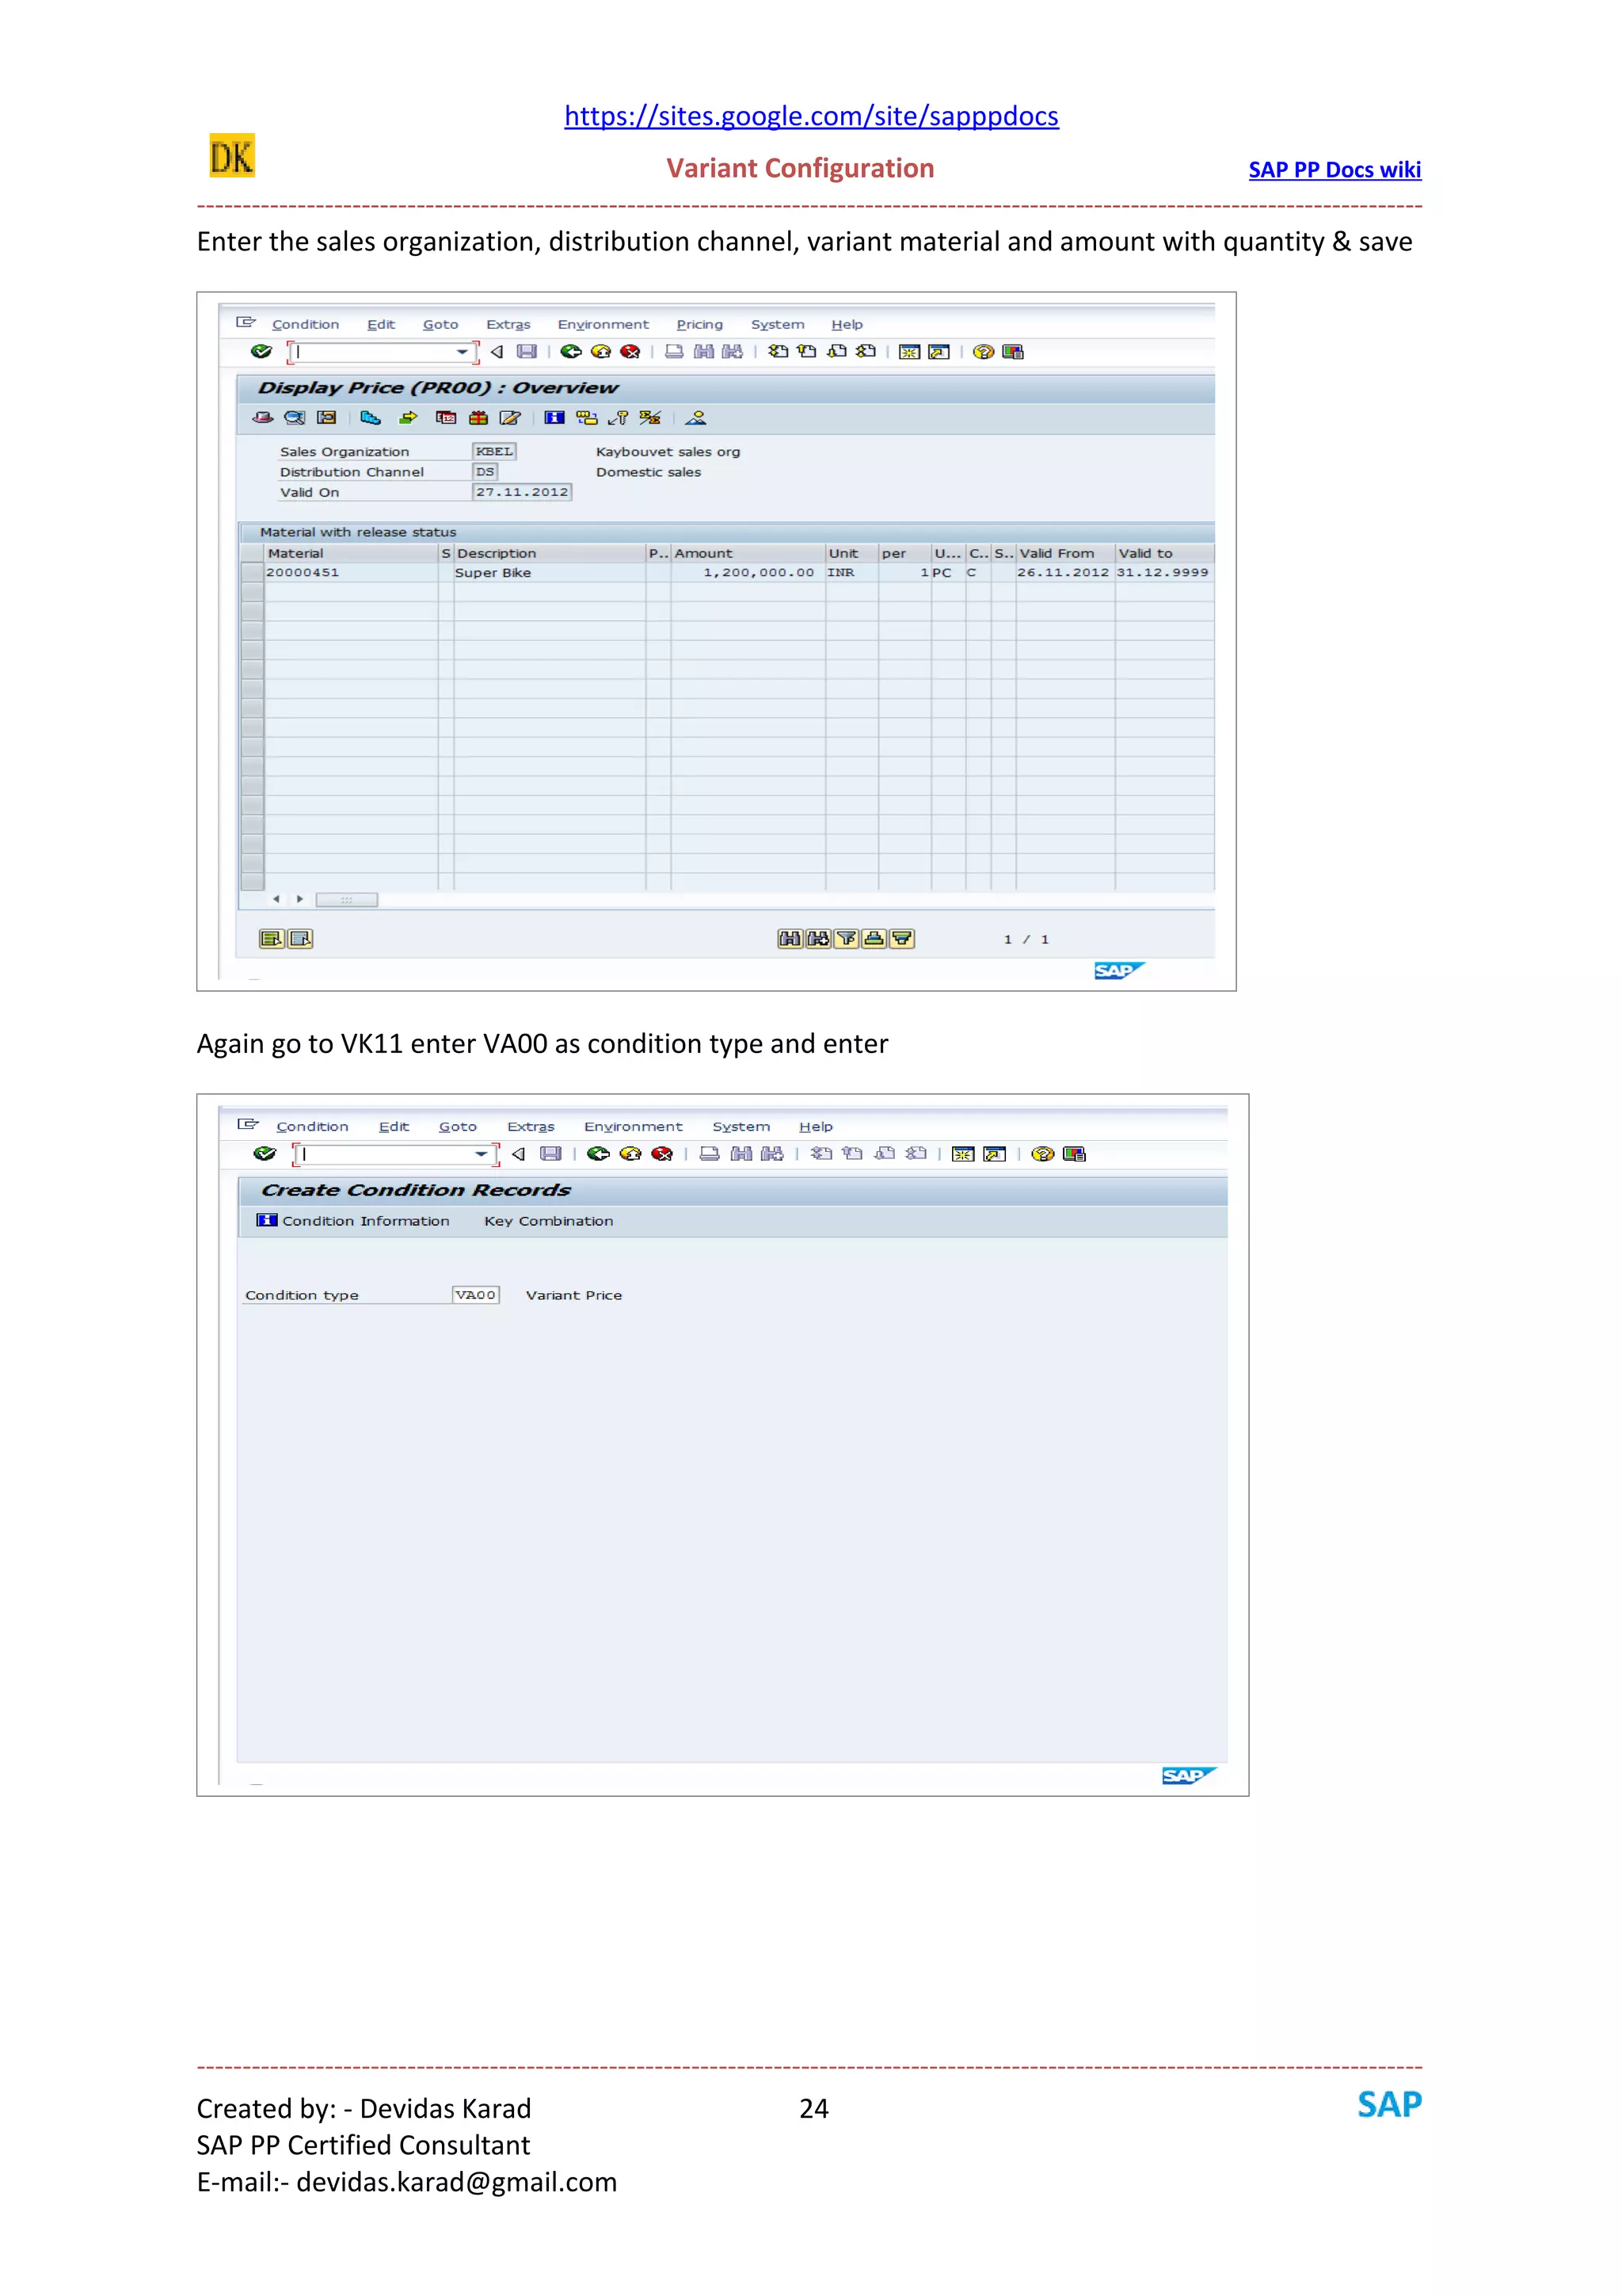This screenshot has height=2296, width=1622.
Task: Click the yellow Help question mark in Display Price window
Action: click(984, 351)
